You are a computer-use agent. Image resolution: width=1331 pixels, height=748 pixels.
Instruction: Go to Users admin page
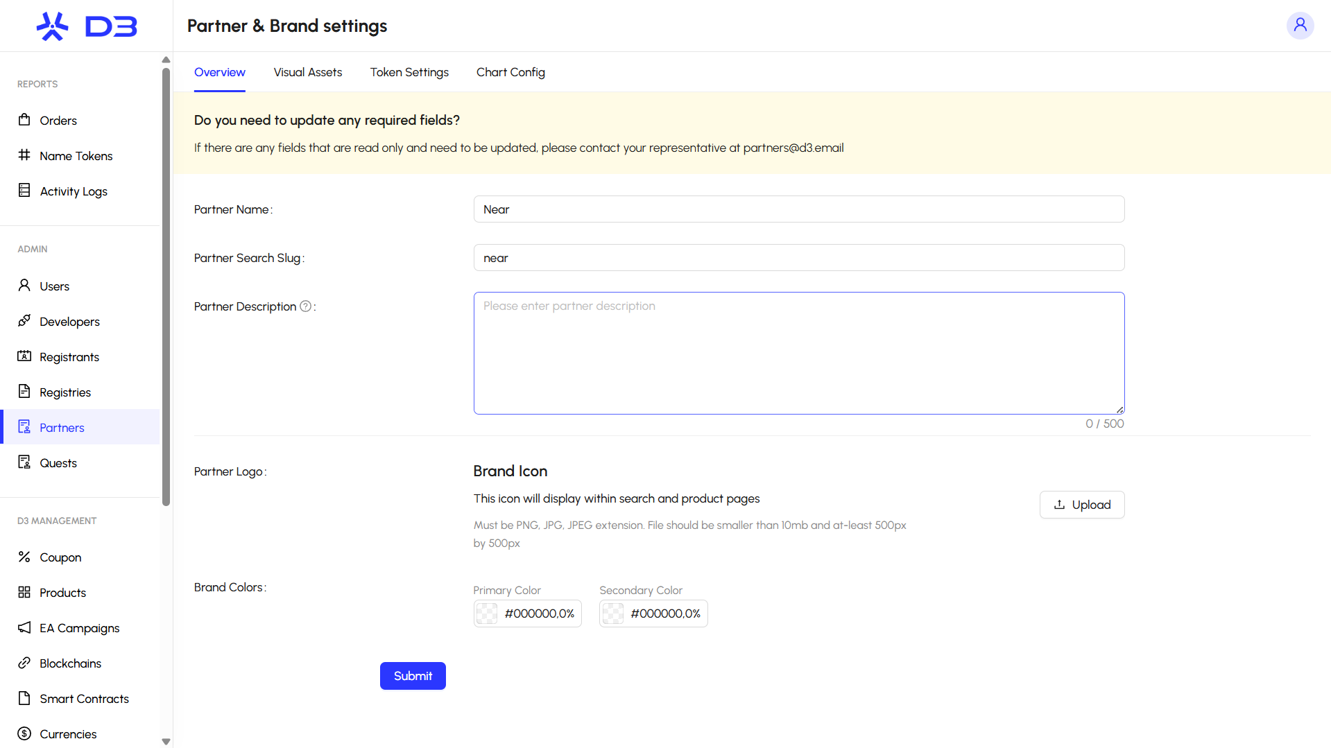tap(80, 286)
